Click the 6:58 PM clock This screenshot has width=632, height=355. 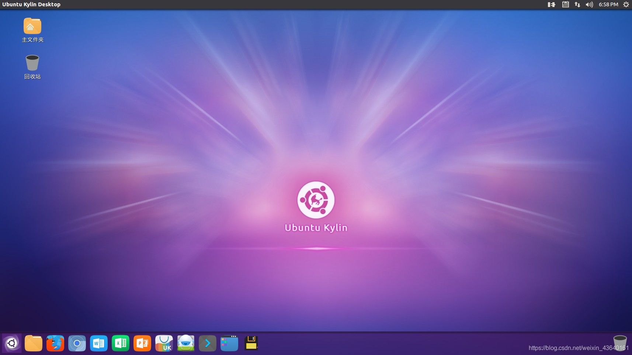pyautogui.click(x=608, y=4)
